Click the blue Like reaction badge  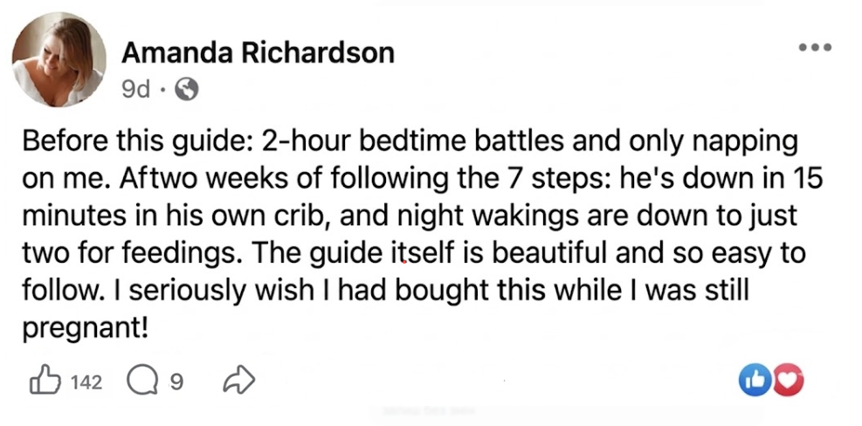pyautogui.click(x=754, y=381)
